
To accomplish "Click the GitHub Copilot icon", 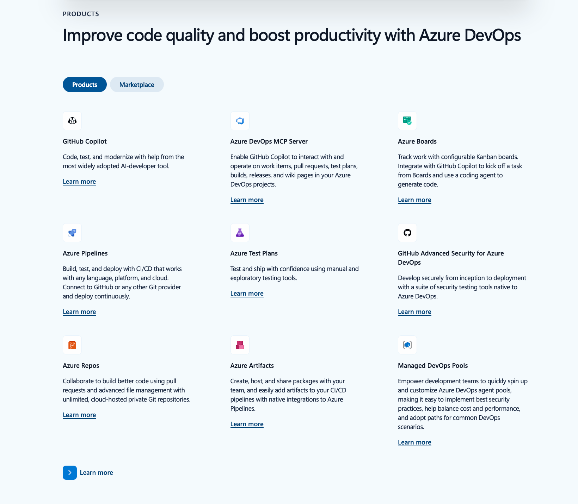I will [x=72, y=121].
